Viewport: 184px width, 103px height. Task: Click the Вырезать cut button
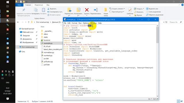(x=52, y=9)
